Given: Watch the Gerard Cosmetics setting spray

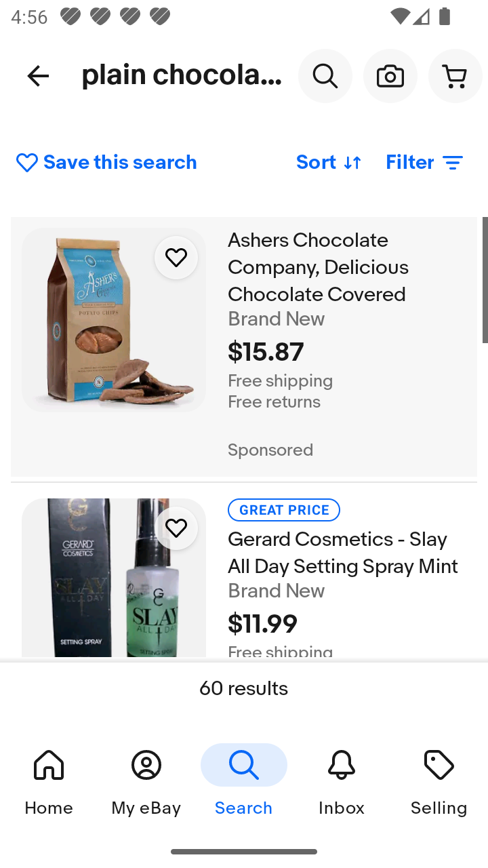Looking at the screenshot, I should [x=176, y=528].
